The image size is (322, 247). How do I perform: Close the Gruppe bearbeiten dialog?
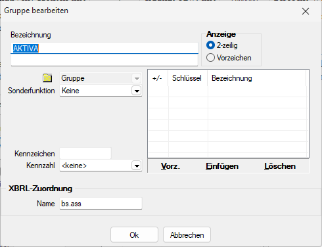click(306, 11)
